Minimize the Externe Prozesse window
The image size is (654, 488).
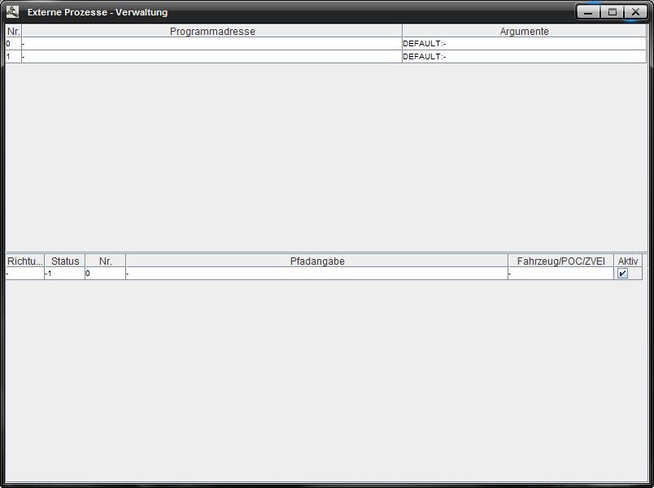(x=589, y=12)
